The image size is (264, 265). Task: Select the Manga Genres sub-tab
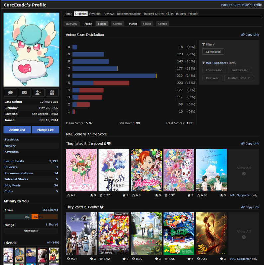162,24
